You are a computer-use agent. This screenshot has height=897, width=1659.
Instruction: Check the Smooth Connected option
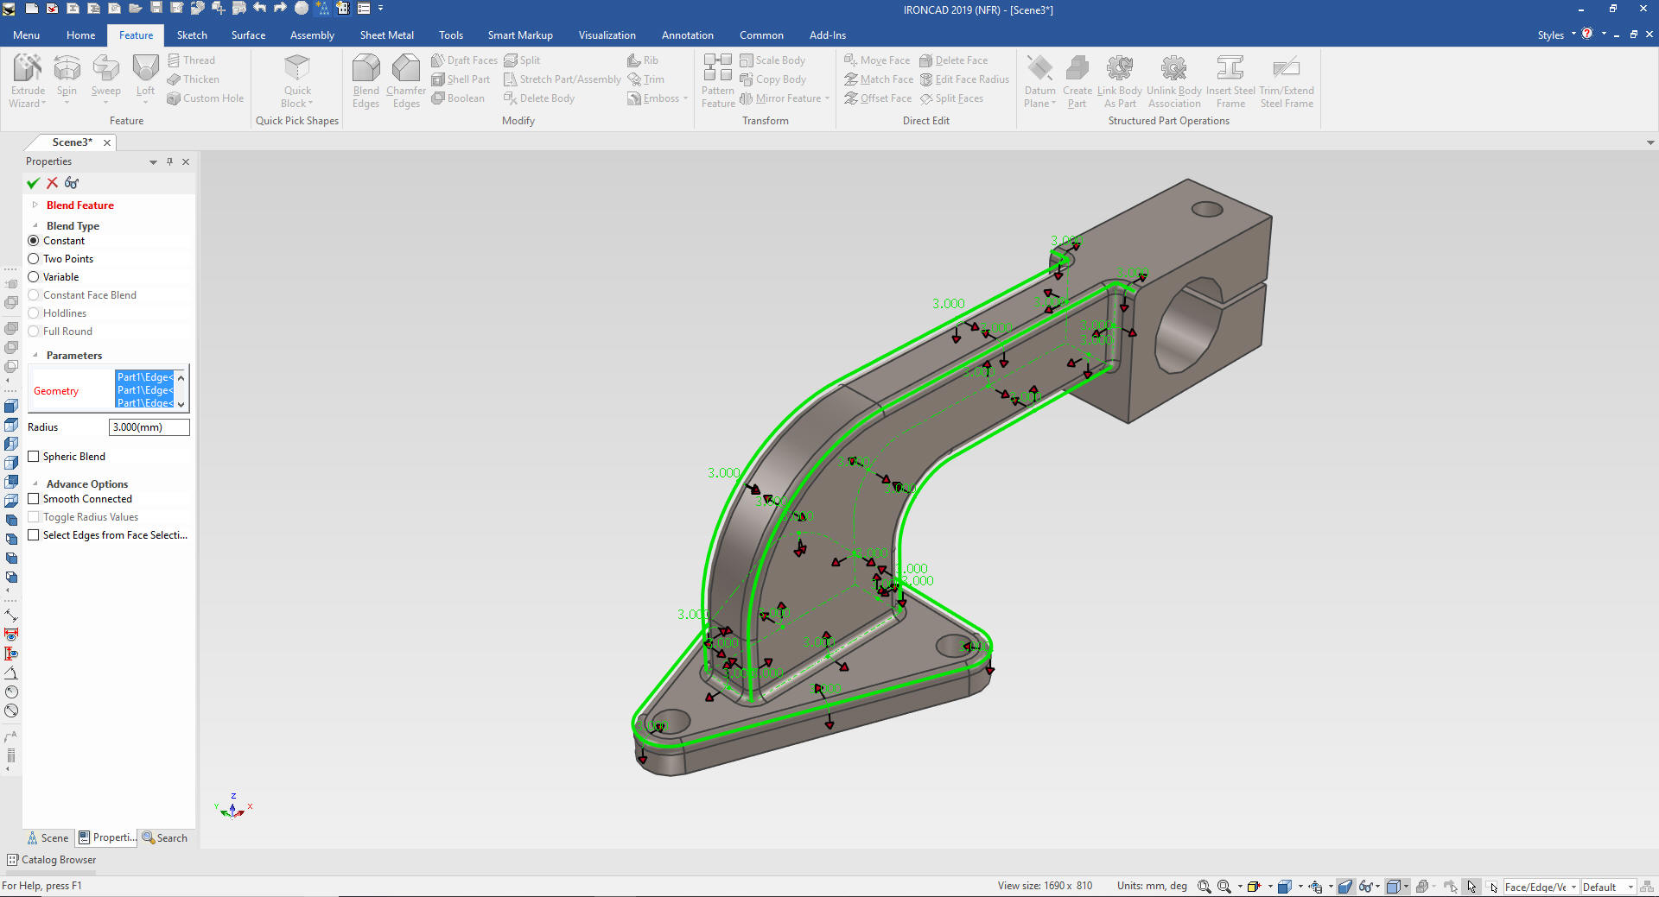tap(34, 499)
